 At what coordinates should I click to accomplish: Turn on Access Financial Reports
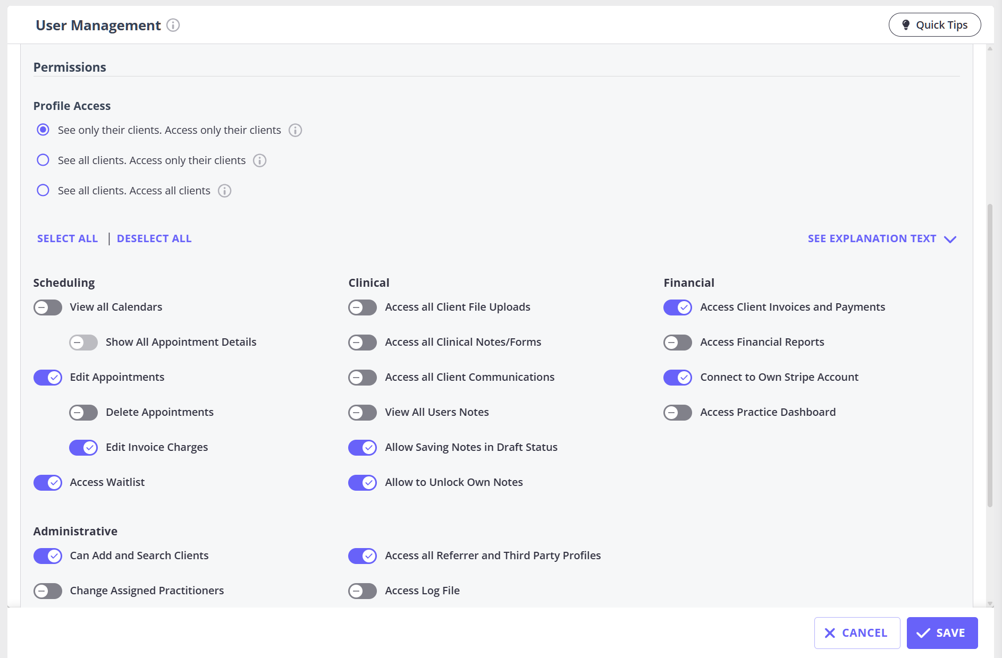(x=677, y=343)
